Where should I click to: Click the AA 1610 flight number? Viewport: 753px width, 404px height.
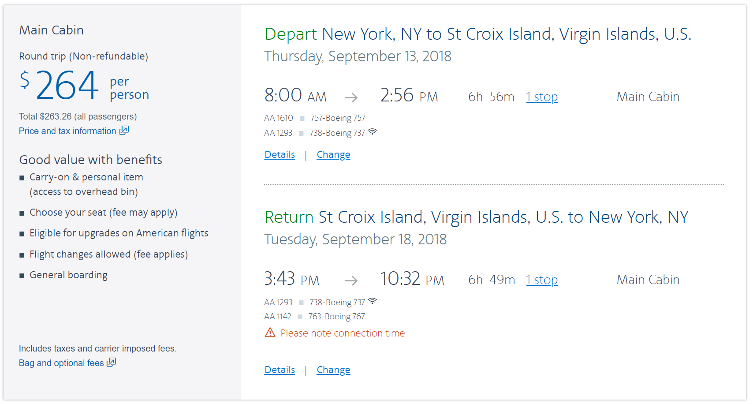pos(279,118)
